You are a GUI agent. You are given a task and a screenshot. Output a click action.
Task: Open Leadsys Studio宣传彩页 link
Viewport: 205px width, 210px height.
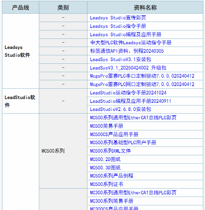tap(118, 18)
